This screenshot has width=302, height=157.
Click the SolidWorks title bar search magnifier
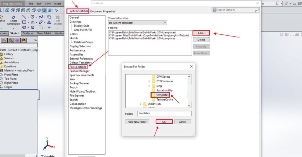277,4
